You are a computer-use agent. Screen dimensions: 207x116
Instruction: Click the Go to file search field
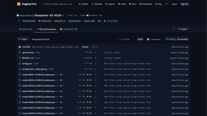131,39
